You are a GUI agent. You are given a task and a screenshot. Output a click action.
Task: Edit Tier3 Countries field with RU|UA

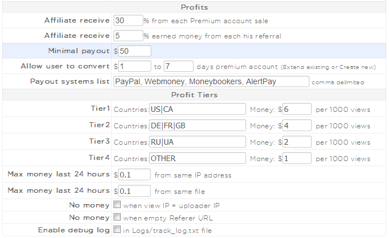coord(197,141)
